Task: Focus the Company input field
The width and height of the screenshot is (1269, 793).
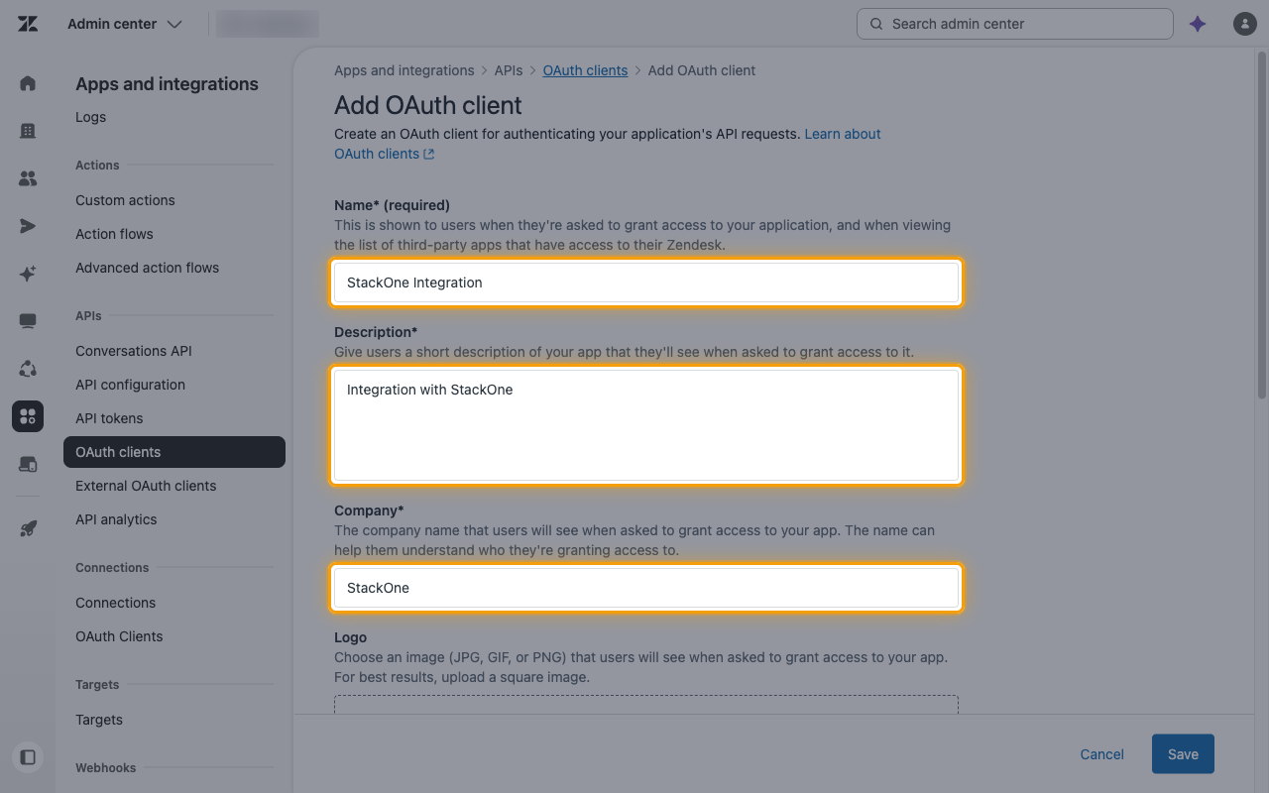Action: pyautogui.click(x=646, y=588)
